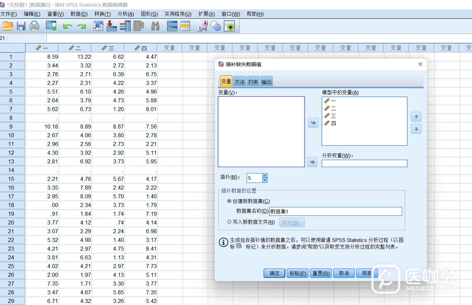Move the model variable up with the up-arrow button

pos(416,117)
